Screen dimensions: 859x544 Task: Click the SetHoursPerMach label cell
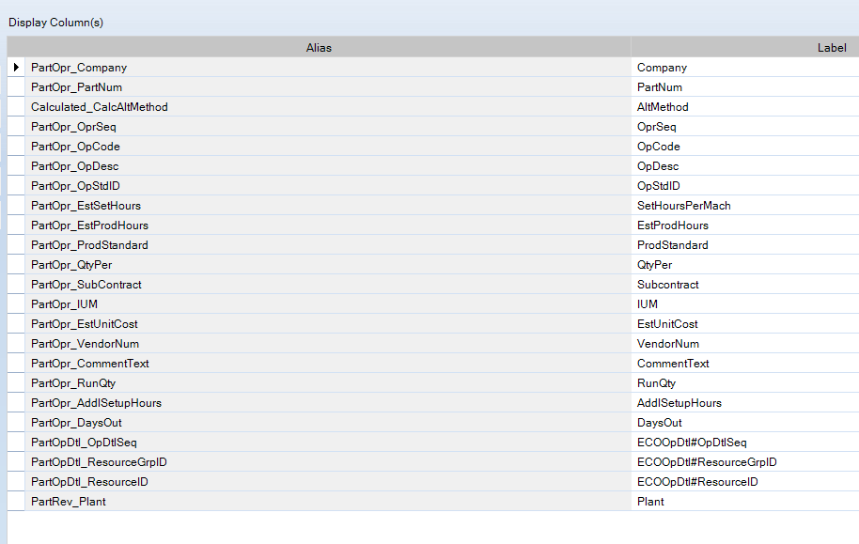[745, 206]
